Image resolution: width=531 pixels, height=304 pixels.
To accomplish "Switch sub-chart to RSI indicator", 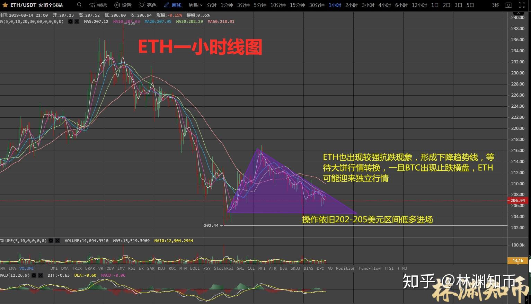I will pyautogui.click(x=132, y=268).
